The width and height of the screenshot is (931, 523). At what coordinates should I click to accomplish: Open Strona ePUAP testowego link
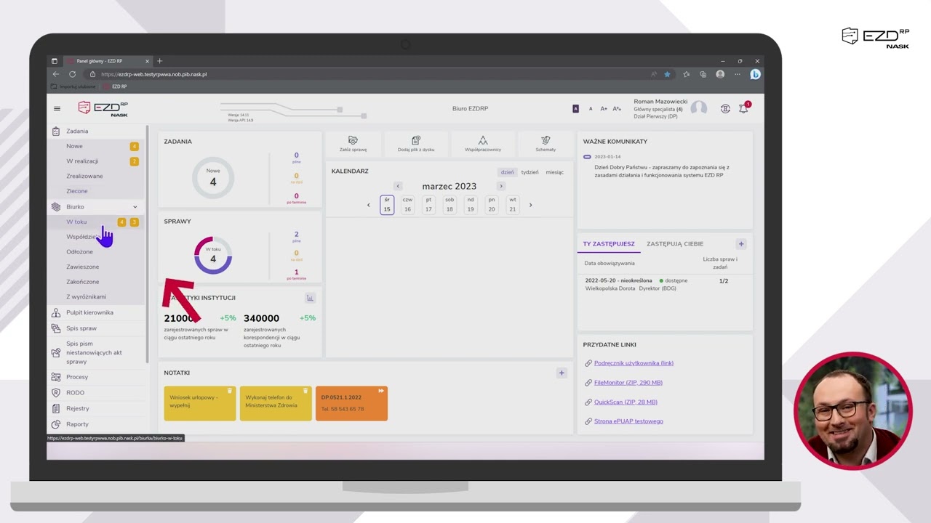[628, 421]
